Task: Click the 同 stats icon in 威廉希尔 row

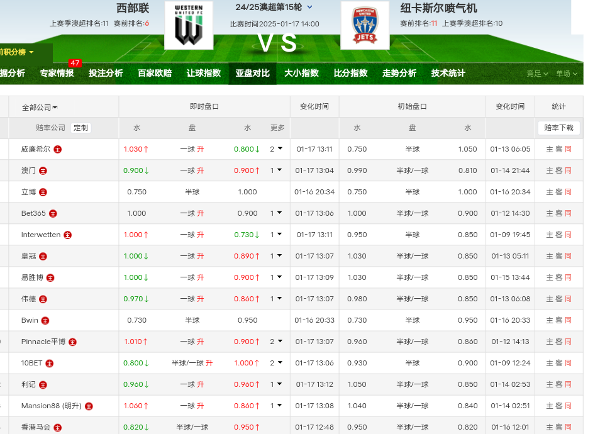Action: point(568,149)
